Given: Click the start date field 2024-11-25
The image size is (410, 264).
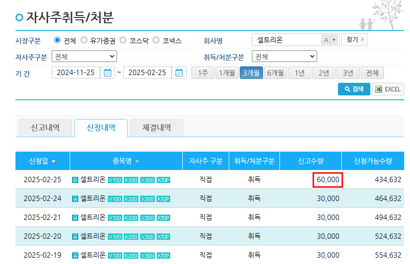Looking at the screenshot, I should (76, 73).
